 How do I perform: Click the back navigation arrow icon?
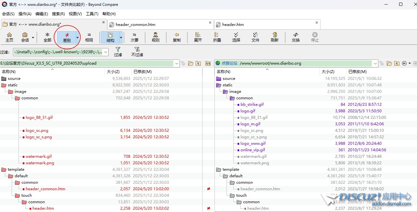pyautogui.click(x=404, y=63)
